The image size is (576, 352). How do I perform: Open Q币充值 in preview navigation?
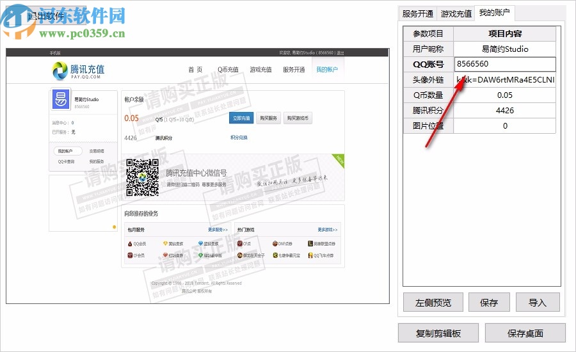[x=228, y=70]
